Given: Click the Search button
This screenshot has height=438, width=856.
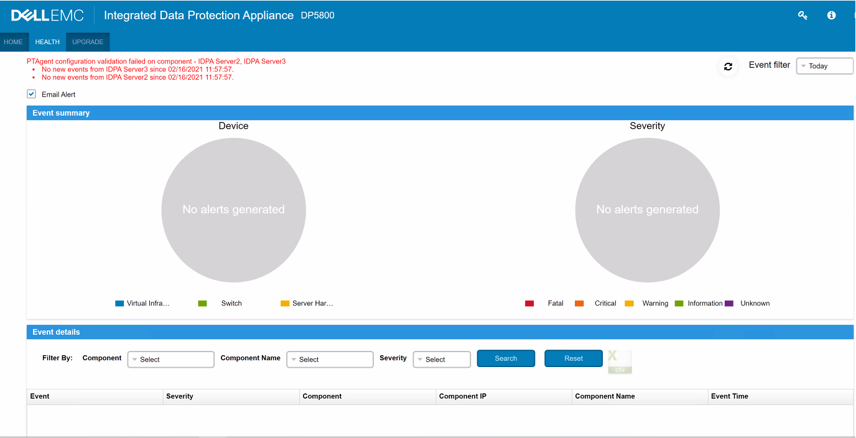Looking at the screenshot, I should click(506, 358).
